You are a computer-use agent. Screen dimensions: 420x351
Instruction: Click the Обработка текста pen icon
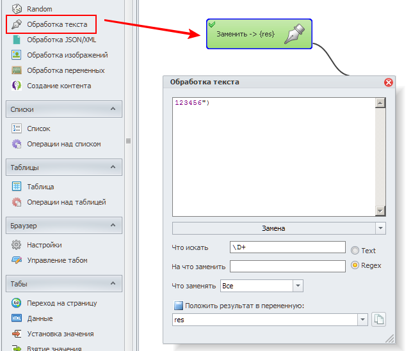[x=17, y=24]
